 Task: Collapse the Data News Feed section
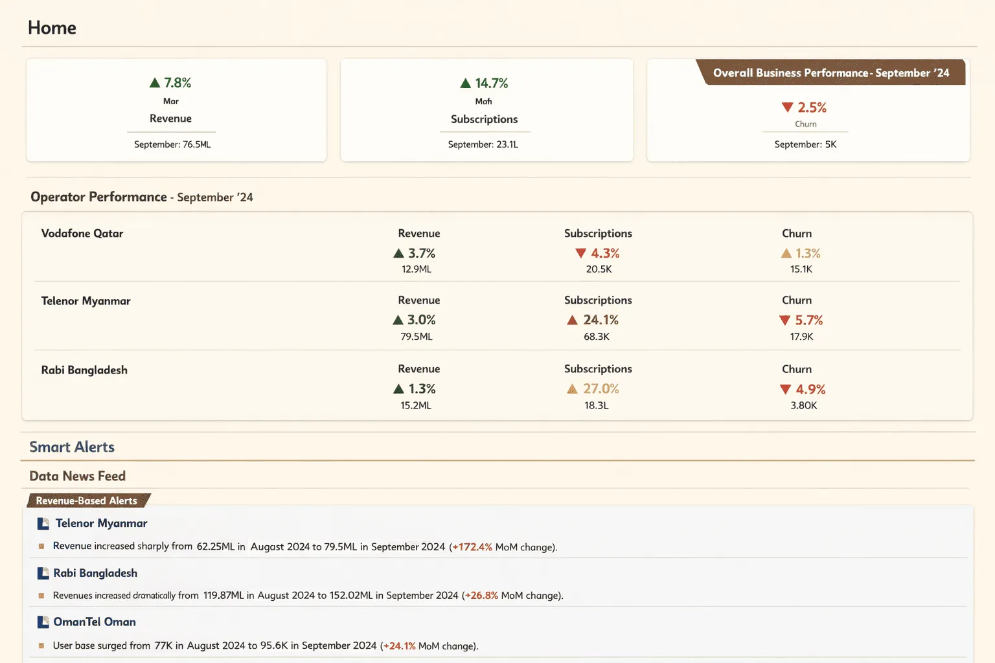[77, 476]
